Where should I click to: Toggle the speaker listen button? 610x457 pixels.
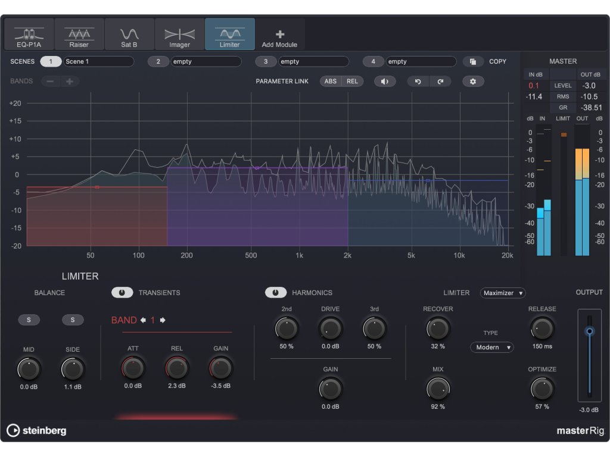tap(385, 81)
